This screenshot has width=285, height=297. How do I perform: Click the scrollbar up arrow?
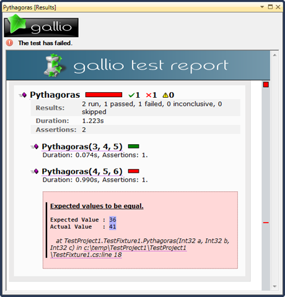(x=274, y=55)
